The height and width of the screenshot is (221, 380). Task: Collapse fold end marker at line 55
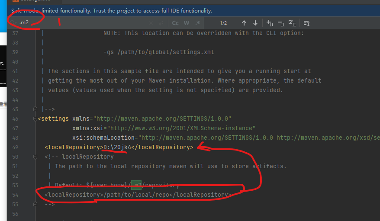(35, 204)
